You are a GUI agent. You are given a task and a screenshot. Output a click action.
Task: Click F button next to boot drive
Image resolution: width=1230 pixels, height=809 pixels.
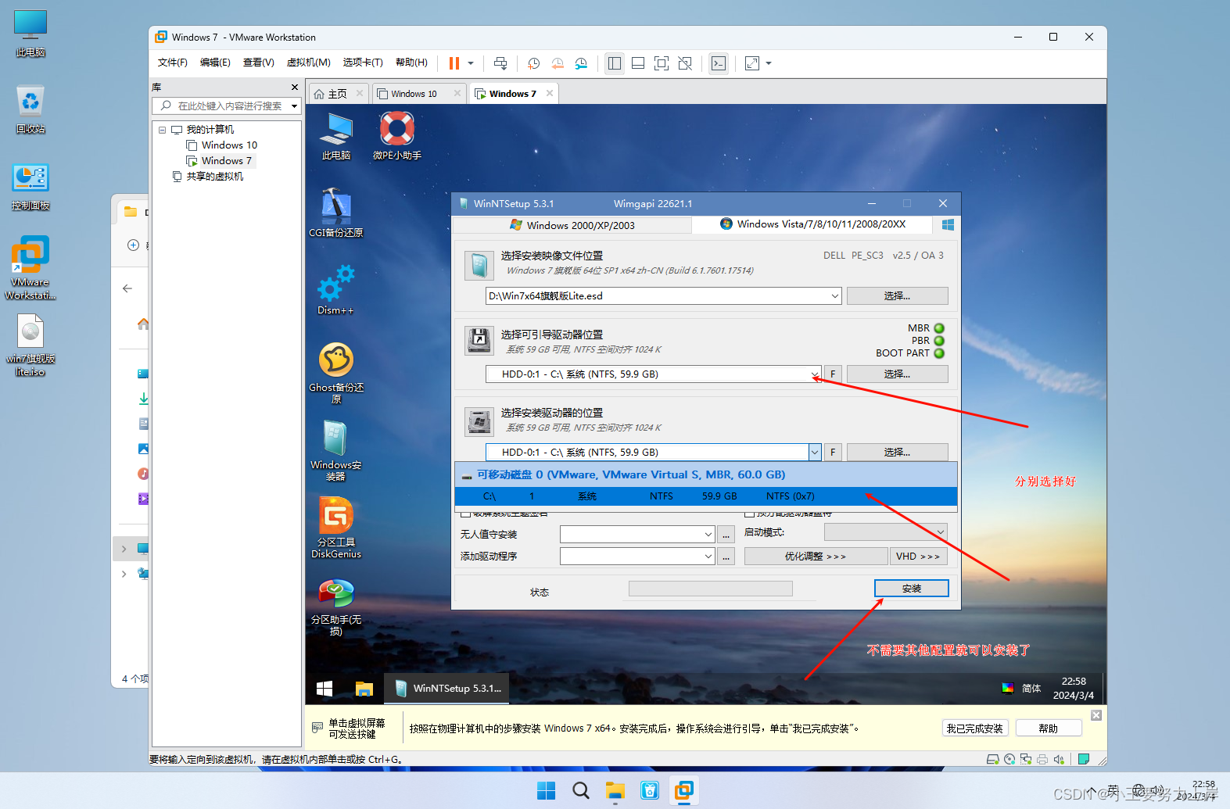833,374
